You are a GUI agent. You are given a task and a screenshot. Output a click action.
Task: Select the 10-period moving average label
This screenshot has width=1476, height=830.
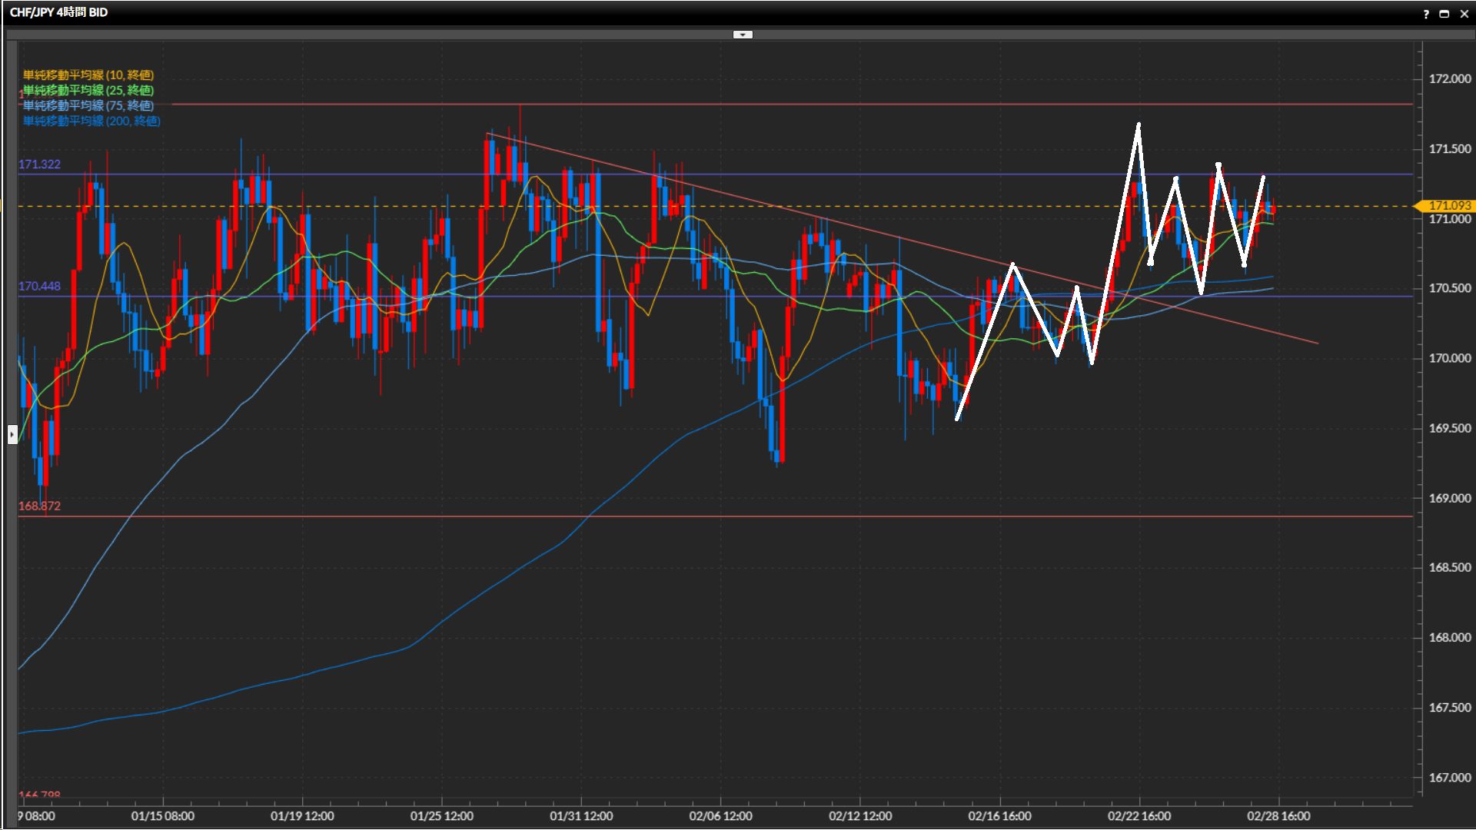(x=88, y=75)
